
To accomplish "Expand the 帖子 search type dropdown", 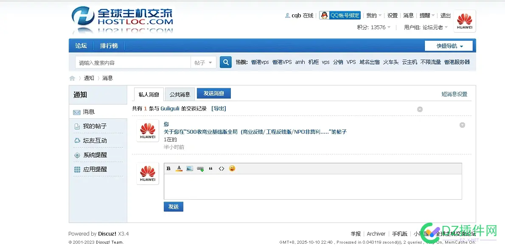I will (x=203, y=62).
